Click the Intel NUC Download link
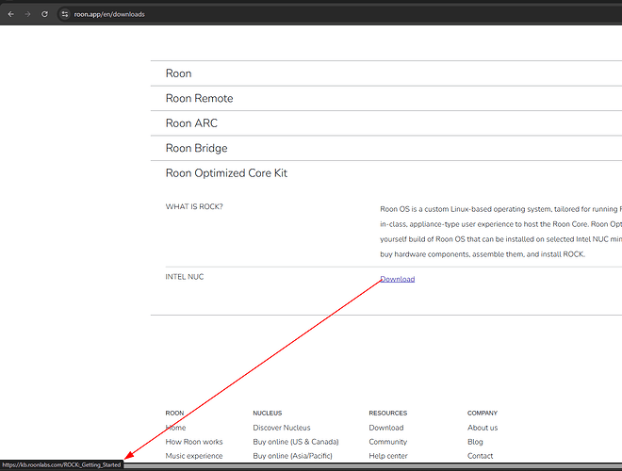The width and height of the screenshot is (622, 471). [x=398, y=279]
